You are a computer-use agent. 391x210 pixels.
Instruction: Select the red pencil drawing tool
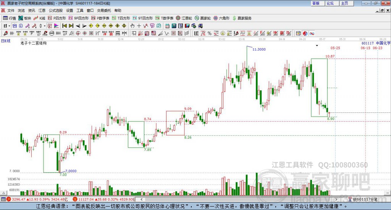[x=5, y=33]
